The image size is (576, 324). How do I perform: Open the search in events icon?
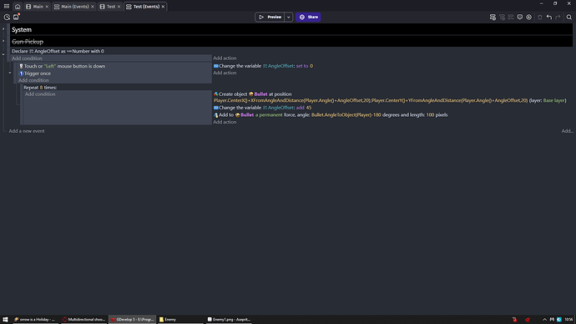point(569,17)
